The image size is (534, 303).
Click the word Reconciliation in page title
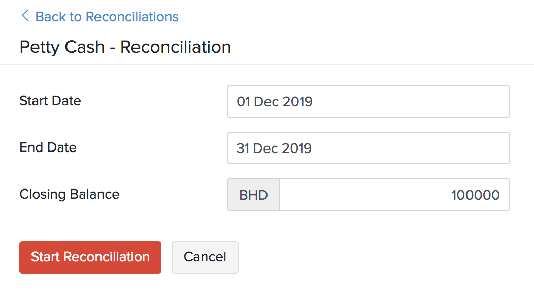pos(176,47)
